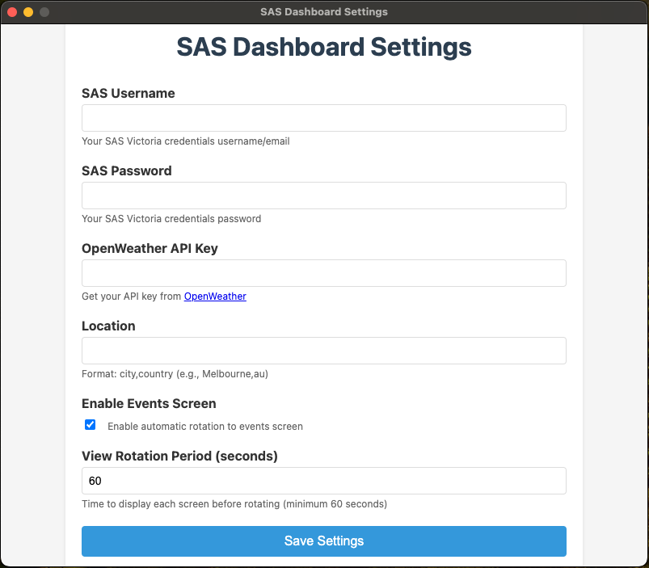Open the OpenWeather hyperlink
Image resolution: width=649 pixels, height=568 pixels.
[215, 297]
